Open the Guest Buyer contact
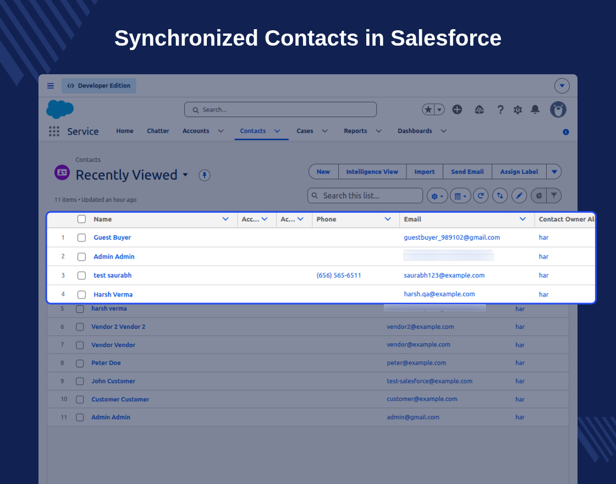The image size is (616, 484). [112, 237]
